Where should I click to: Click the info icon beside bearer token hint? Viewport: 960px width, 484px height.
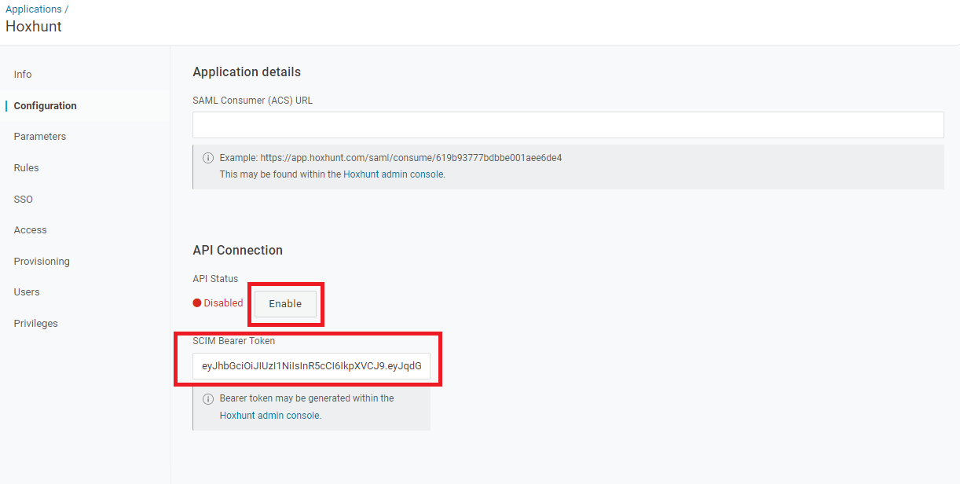(x=208, y=399)
